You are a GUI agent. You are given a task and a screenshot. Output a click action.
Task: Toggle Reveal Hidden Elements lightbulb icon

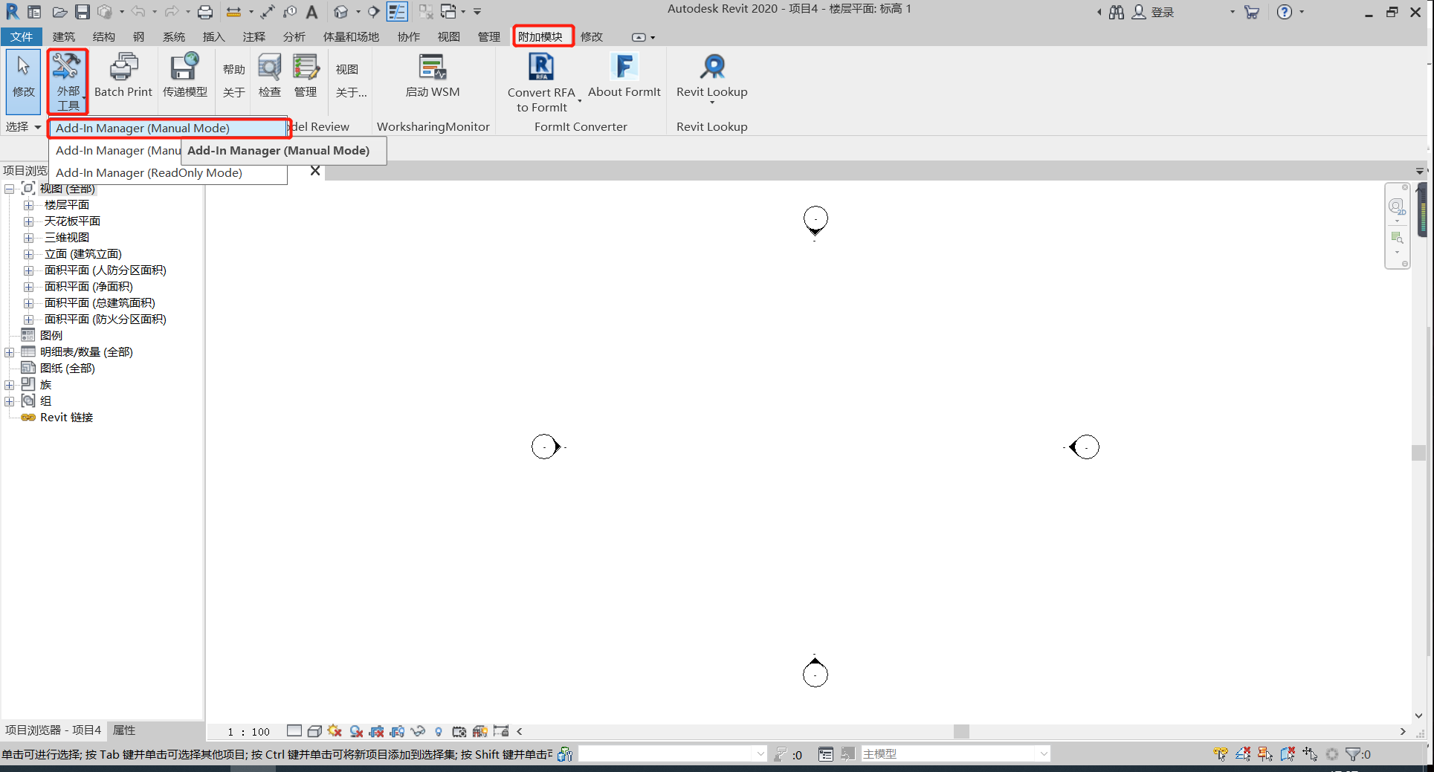point(439,731)
